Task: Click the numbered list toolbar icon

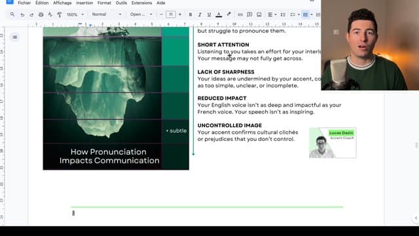Action: (318, 14)
